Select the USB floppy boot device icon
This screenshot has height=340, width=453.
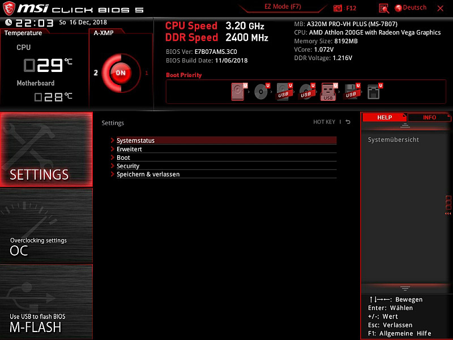pos(351,92)
